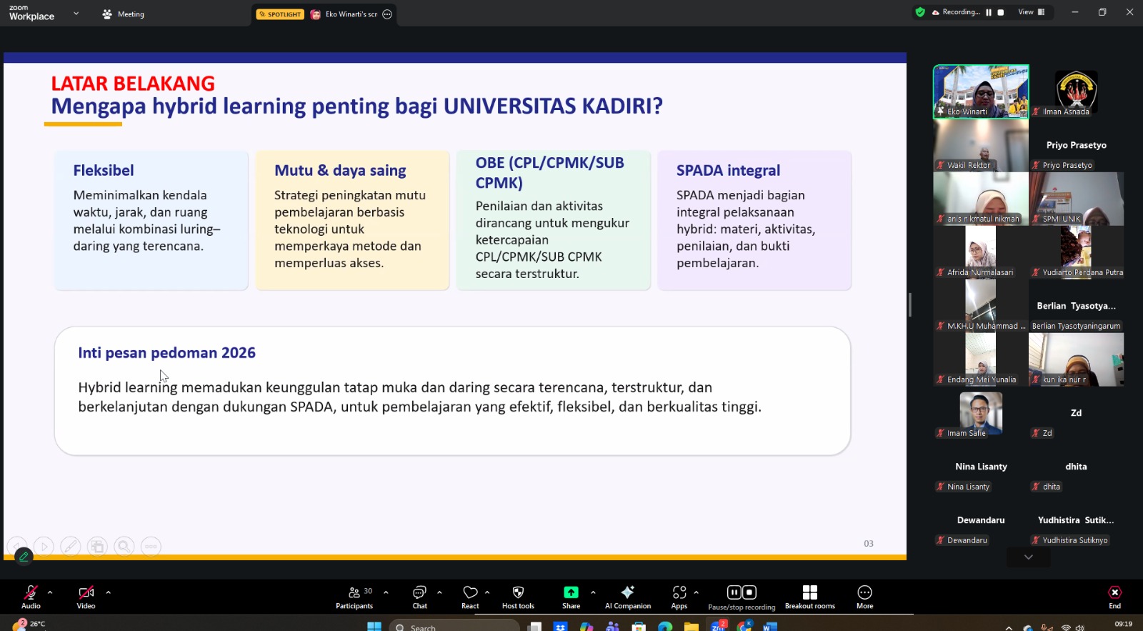
Task: Click the green Share screen button
Action: pos(571,597)
